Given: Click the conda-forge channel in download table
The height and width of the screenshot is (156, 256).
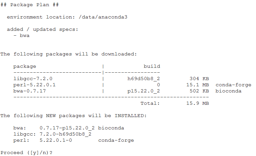Looking at the screenshot, I should coord(233,85).
